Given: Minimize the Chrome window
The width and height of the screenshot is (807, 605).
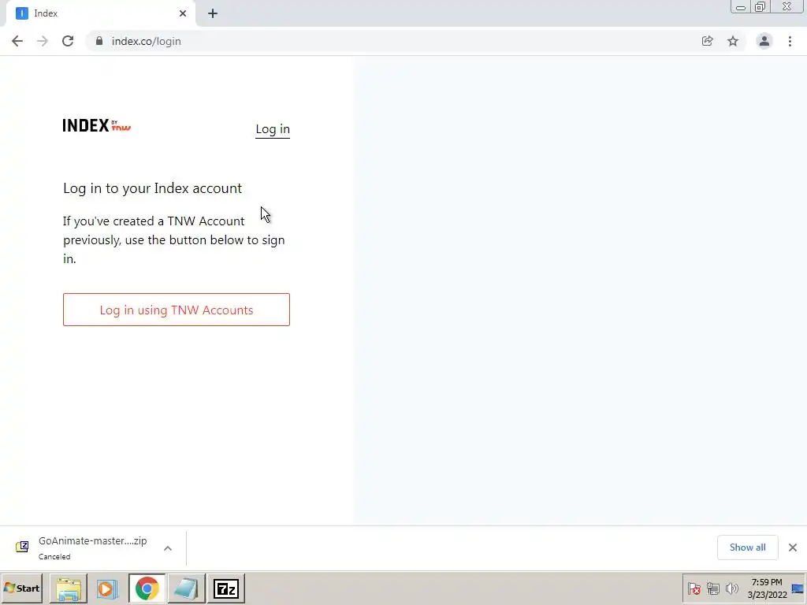Looking at the screenshot, I should tap(741, 7).
